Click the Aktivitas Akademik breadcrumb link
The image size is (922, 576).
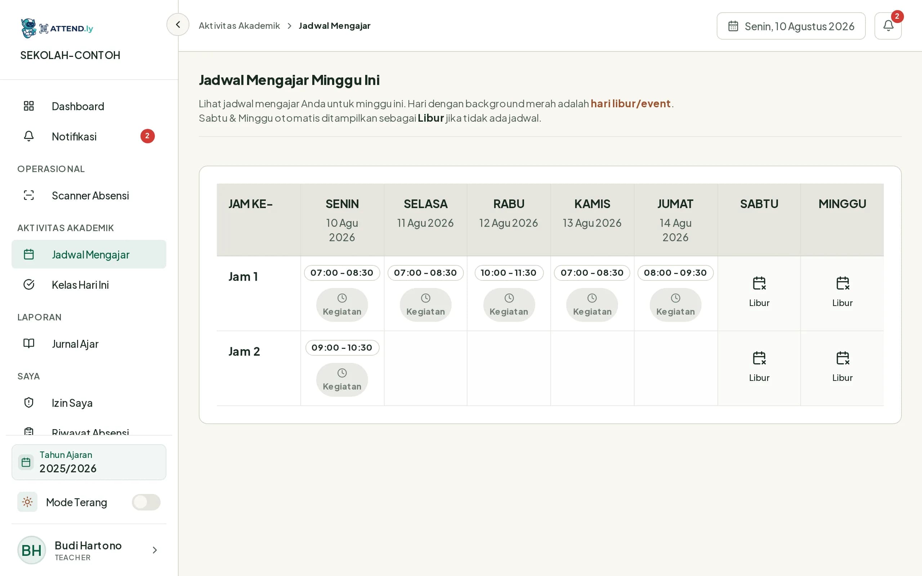(239, 26)
